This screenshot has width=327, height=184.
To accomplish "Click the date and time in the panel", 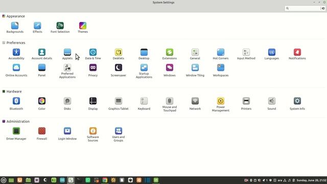I will pyautogui.click(x=311, y=180).
